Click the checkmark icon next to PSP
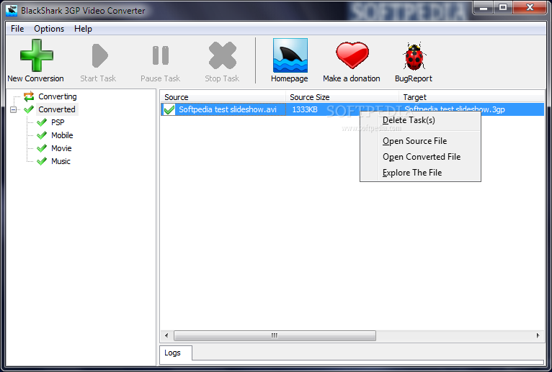 coord(42,122)
